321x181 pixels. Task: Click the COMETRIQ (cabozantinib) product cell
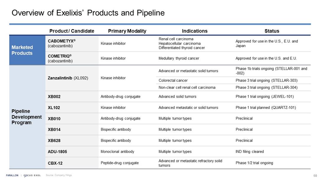(x=60, y=58)
